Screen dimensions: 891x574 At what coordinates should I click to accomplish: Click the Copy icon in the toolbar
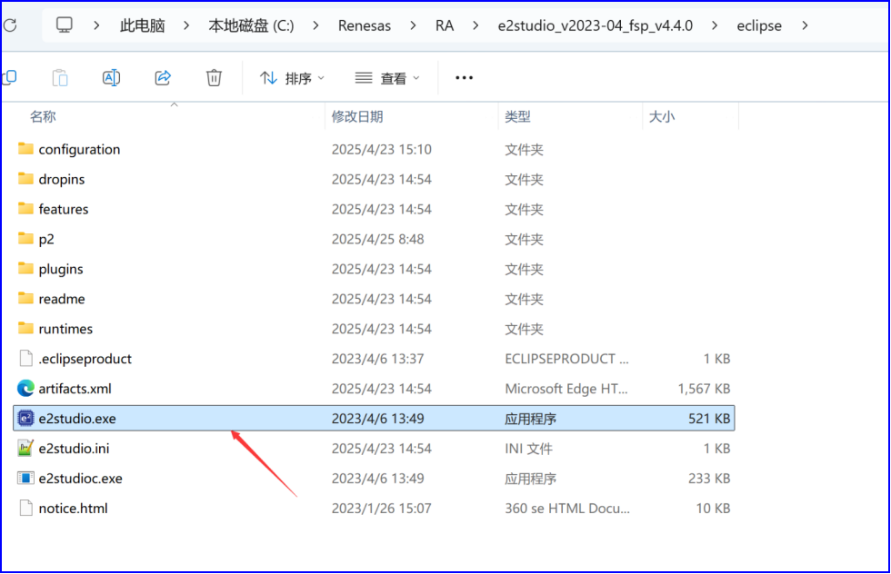tap(9, 78)
